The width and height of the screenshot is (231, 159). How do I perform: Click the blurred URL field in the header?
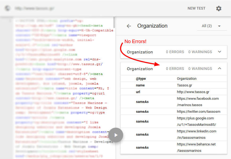[35, 9]
